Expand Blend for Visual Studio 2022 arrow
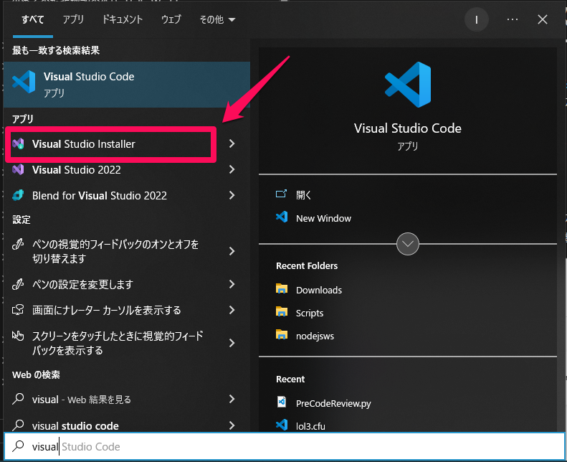This screenshot has height=462, width=567. (232, 195)
